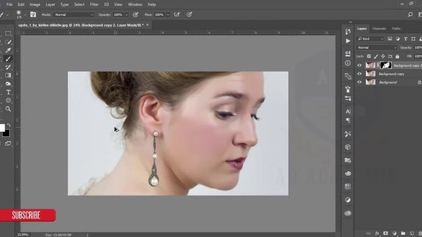
Task: Open the layer filter Kind dropdown
Action: tap(371, 39)
